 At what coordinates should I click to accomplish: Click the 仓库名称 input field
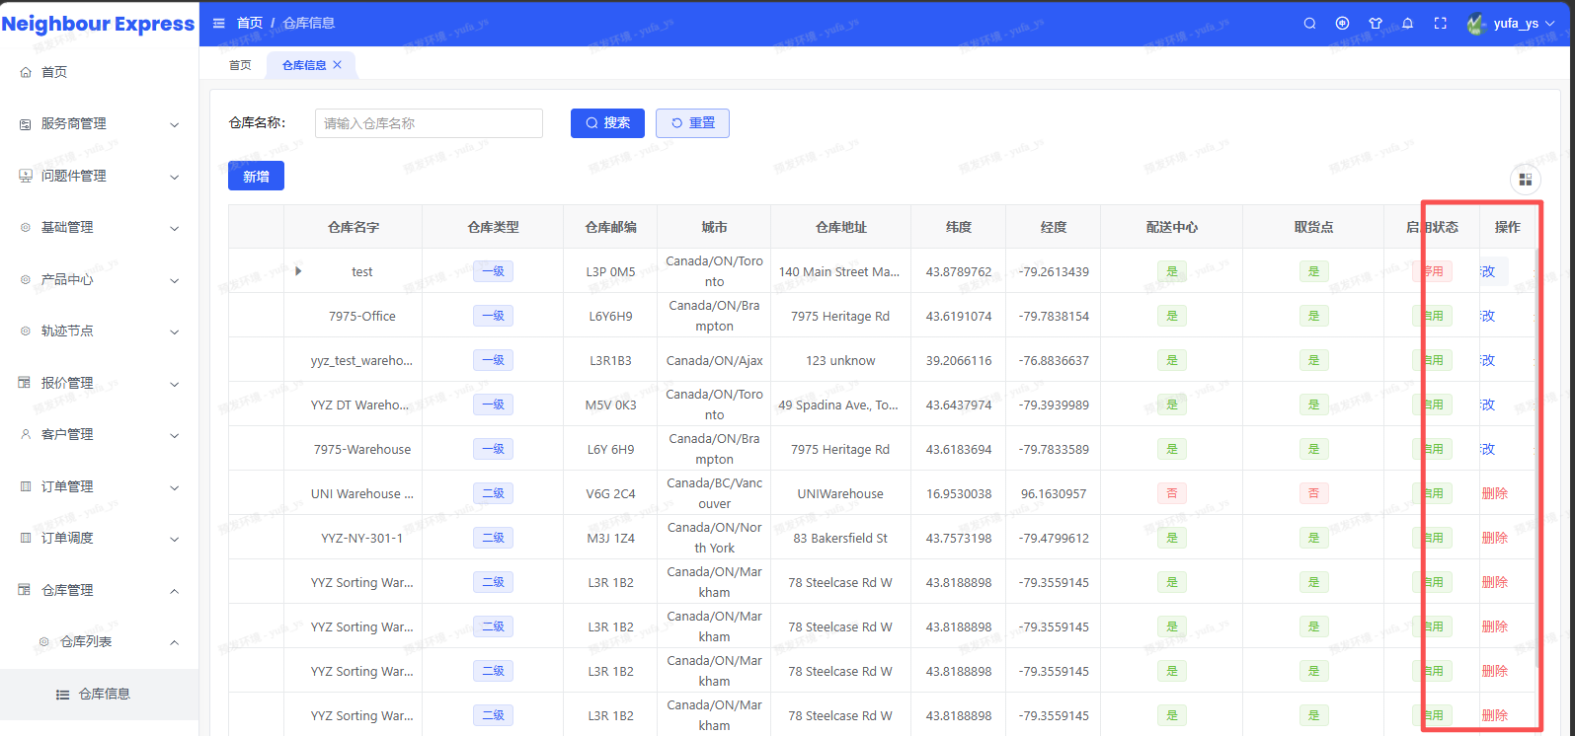pyautogui.click(x=429, y=123)
